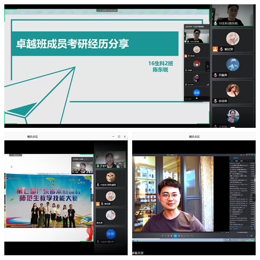
Task: Click dropdown arrow below inner participant list
Action: tap(197, 99)
